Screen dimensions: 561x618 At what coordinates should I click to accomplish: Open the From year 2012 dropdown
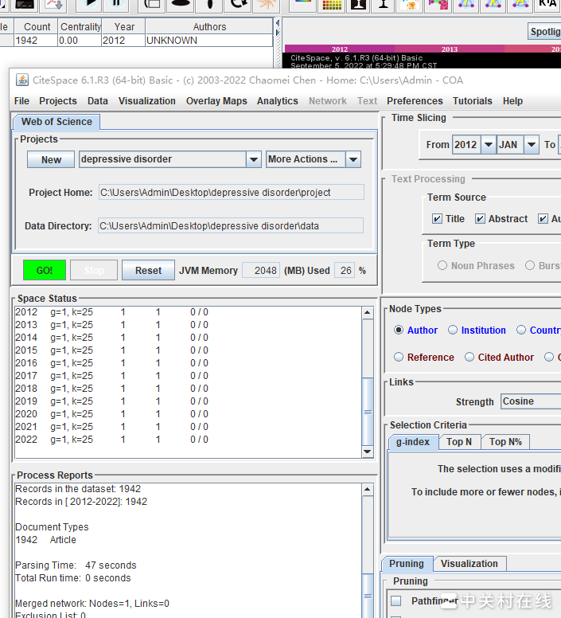click(488, 145)
